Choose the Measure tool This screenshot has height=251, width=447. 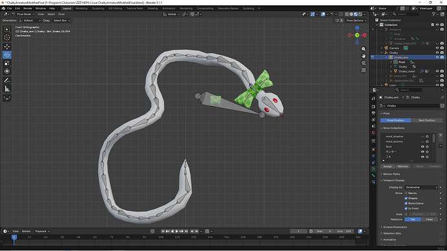[7, 89]
